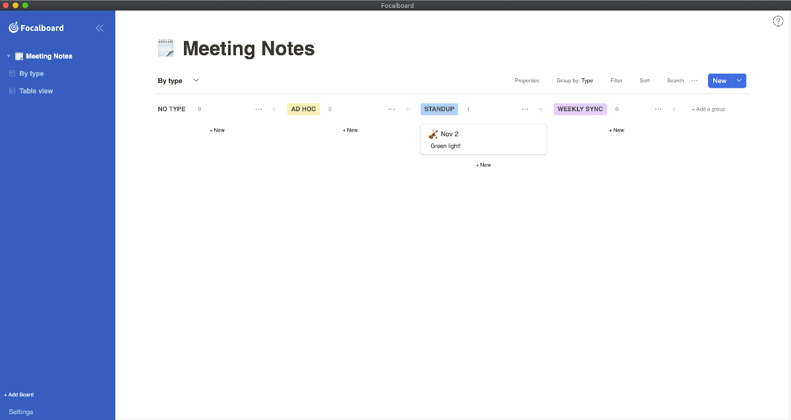Open the Filter menu
The image size is (791, 420).
pos(616,81)
